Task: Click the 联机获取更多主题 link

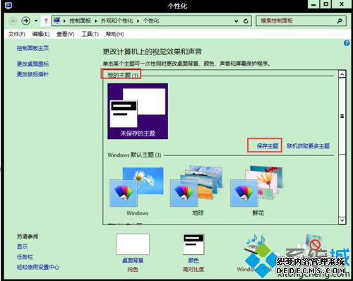Action: coord(308,146)
